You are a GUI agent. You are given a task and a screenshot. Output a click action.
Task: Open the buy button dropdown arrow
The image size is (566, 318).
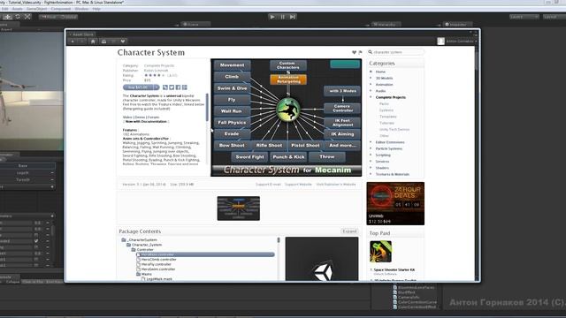(x=157, y=87)
